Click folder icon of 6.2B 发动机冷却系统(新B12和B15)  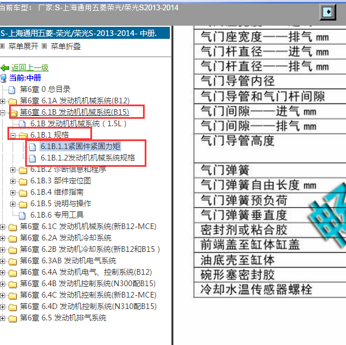click(13, 250)
